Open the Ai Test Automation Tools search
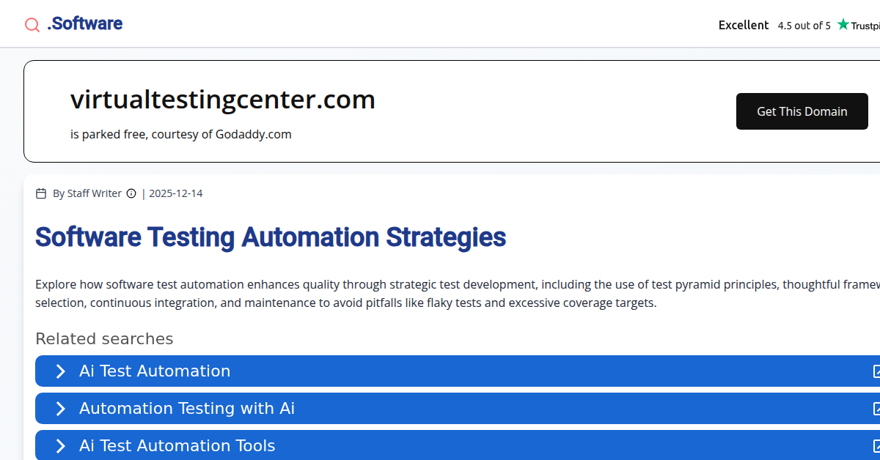The width and height of the screenshot is (880, 460). click(177, 446)
